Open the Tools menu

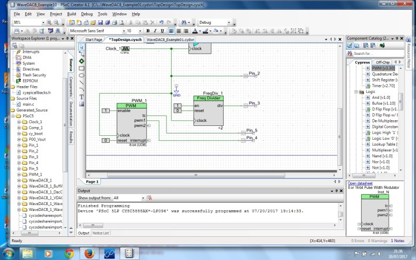(102, 14)
